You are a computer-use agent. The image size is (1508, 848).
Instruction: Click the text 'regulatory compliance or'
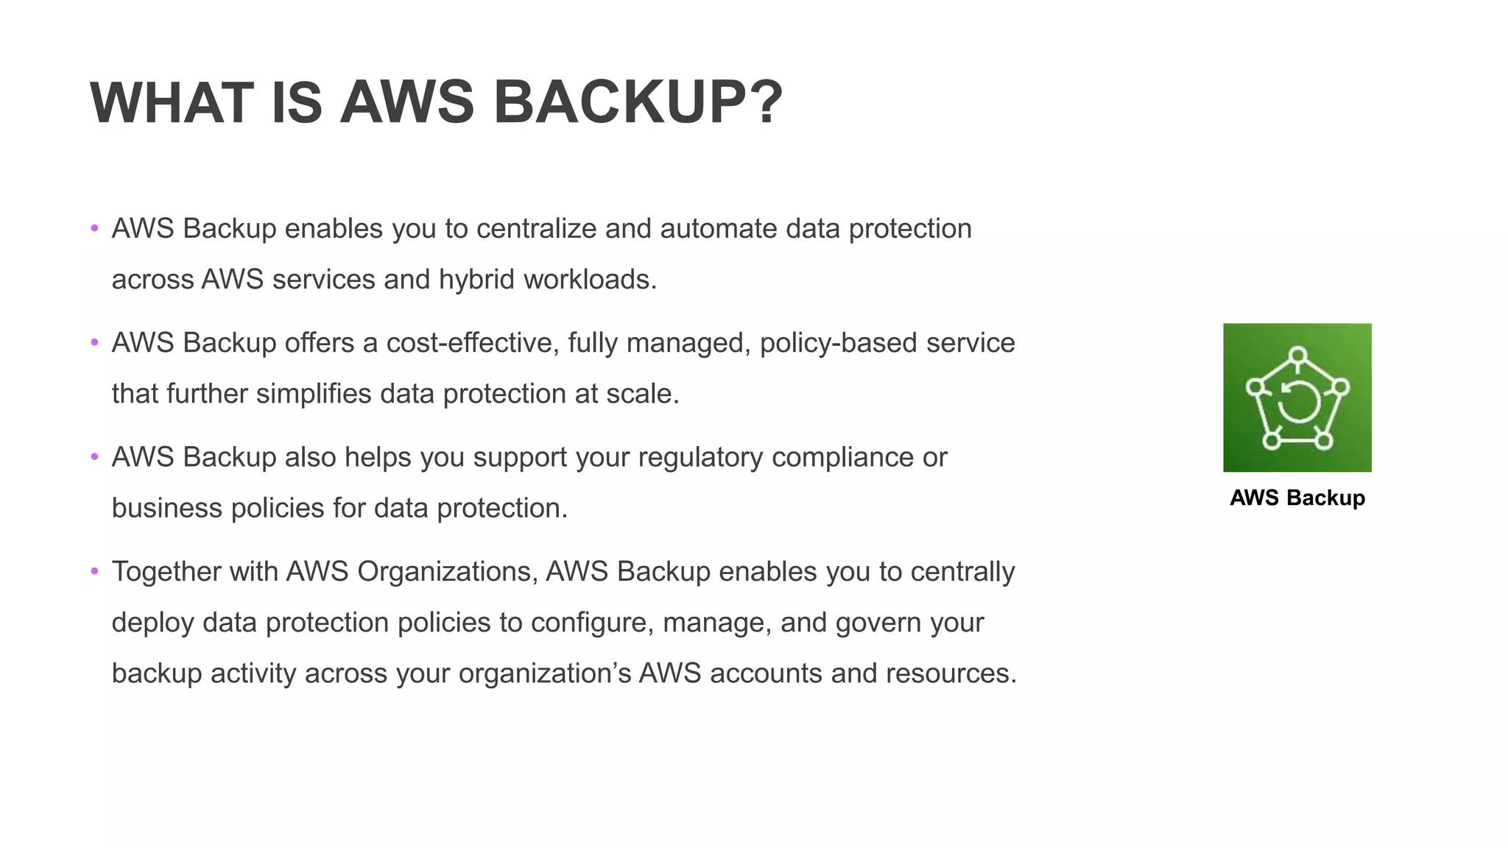pos(792,458)
